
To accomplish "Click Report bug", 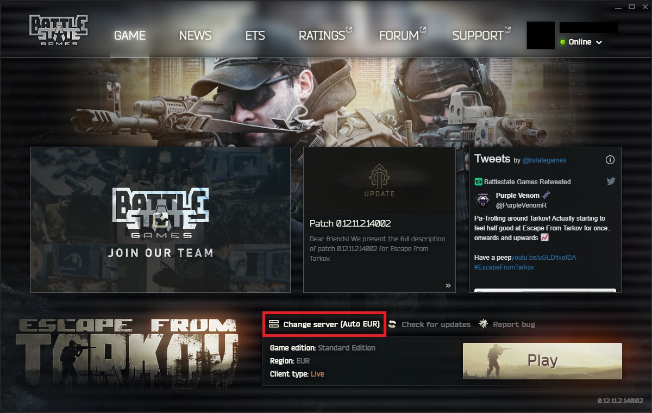I will pyautogui.click(x=507, y=324).
